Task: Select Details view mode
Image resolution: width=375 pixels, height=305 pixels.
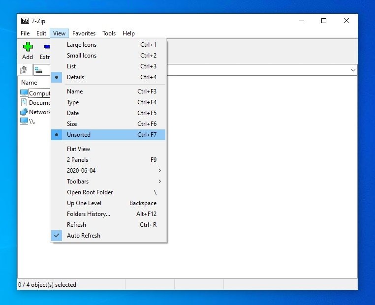Action: 108,77
